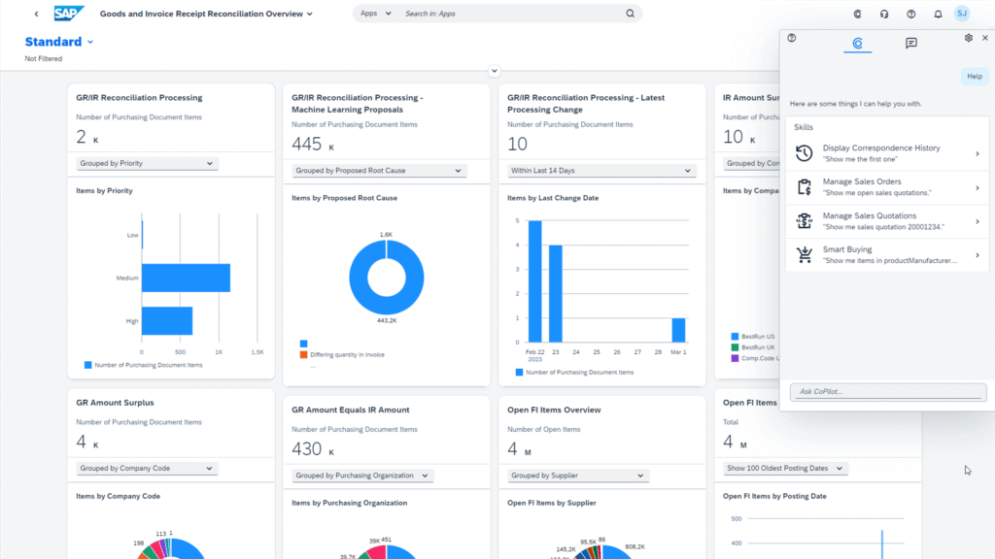The height and width of the screenshot is (559, 995).
Task: Open help via the shell header question mark
Action: [911, 14]
